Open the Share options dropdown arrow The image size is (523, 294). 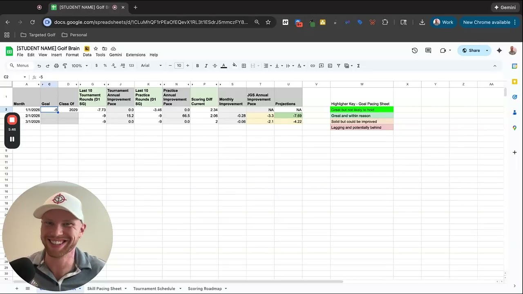[487, 51]
